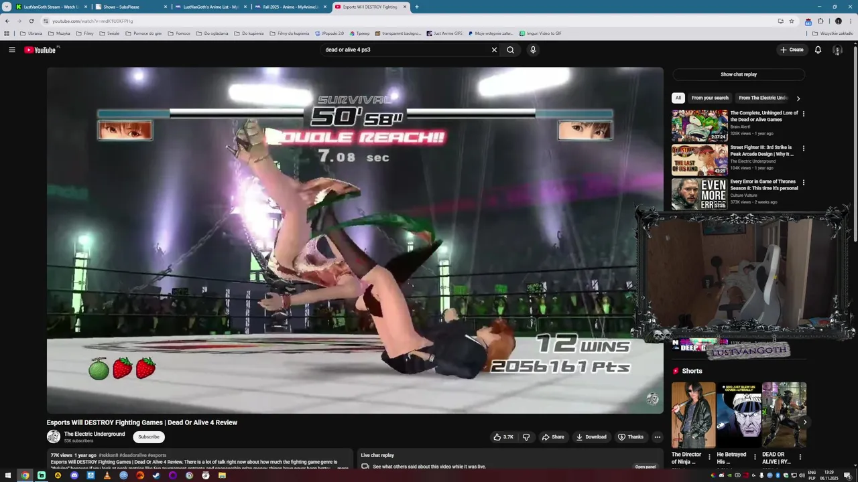Share the video

(x=553, y=437)
